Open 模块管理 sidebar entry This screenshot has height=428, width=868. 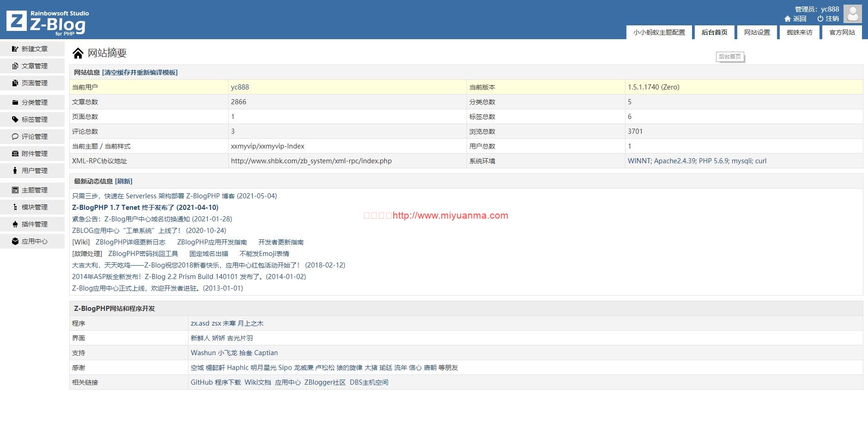(x=32, y=207)
